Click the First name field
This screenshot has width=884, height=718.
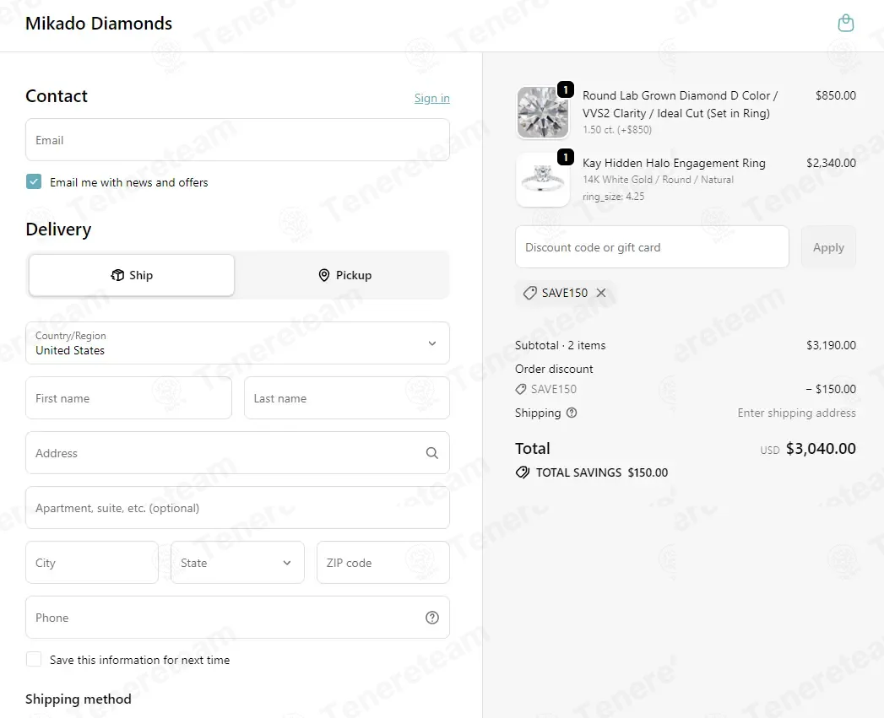[x=128, y=398]
